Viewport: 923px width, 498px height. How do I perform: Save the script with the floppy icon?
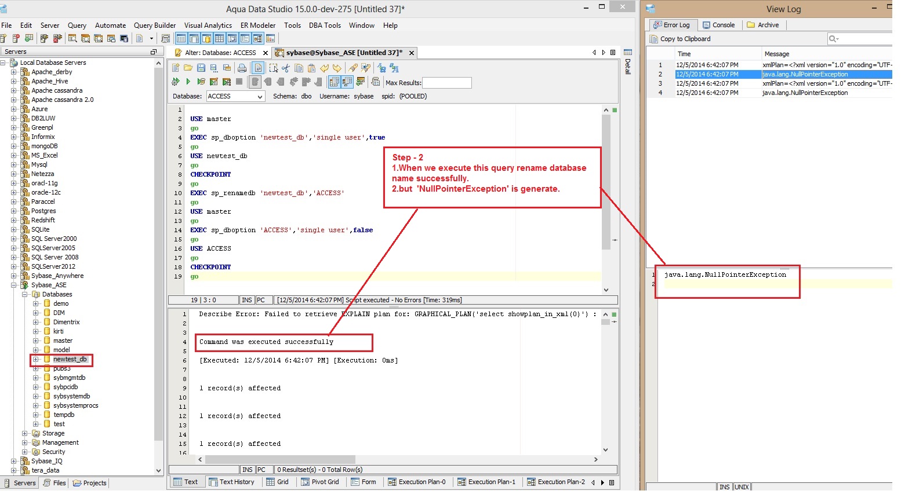201,68
